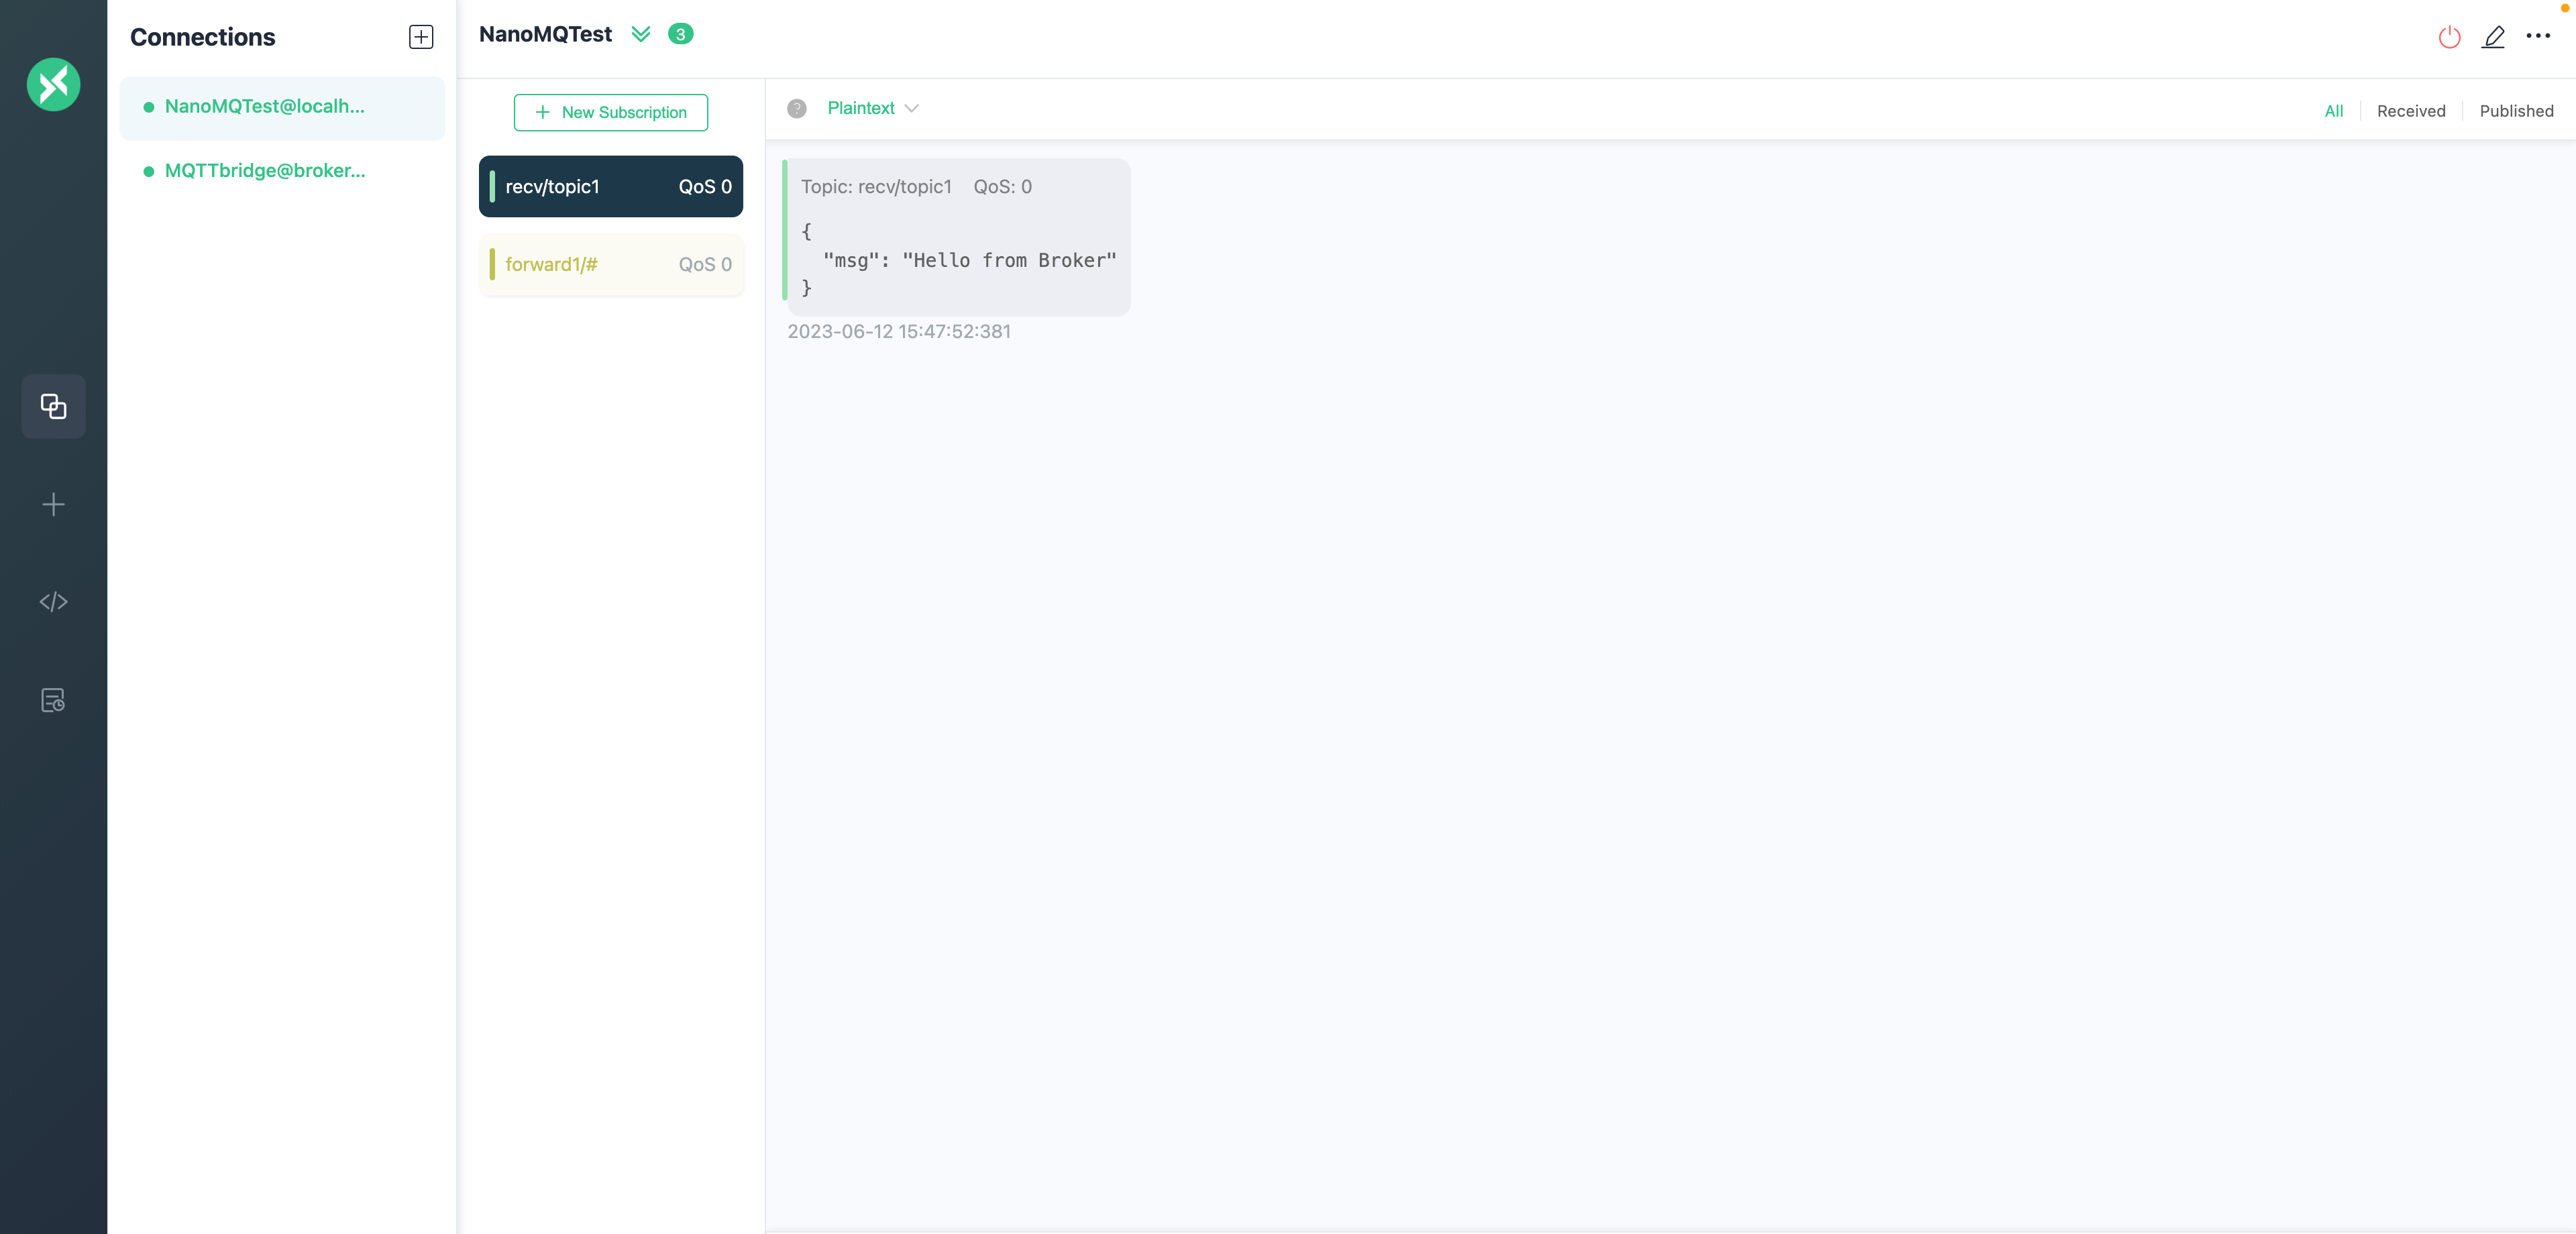This screenshot has width=2576, height=1234.
Task: Click the payload format help question icon
Action: (796, 108)
